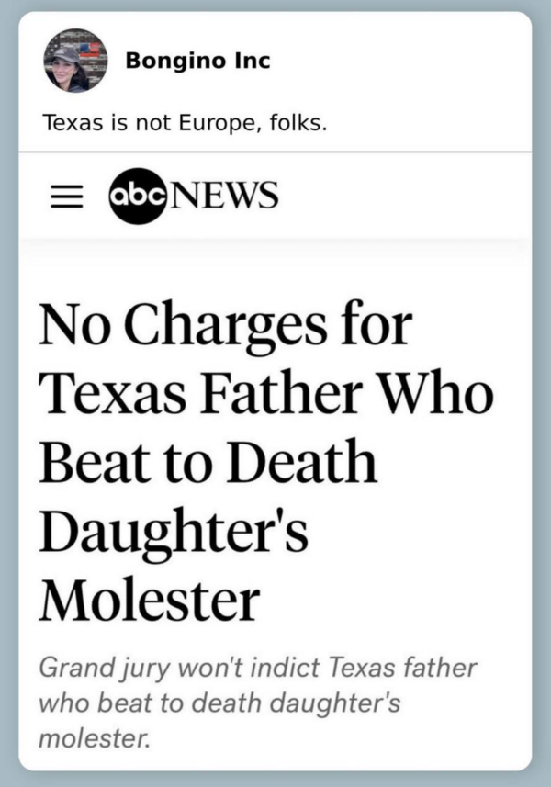551x787 pixels.
Task: Click the headline word 'Molester'
Action: tap(149, 601)
